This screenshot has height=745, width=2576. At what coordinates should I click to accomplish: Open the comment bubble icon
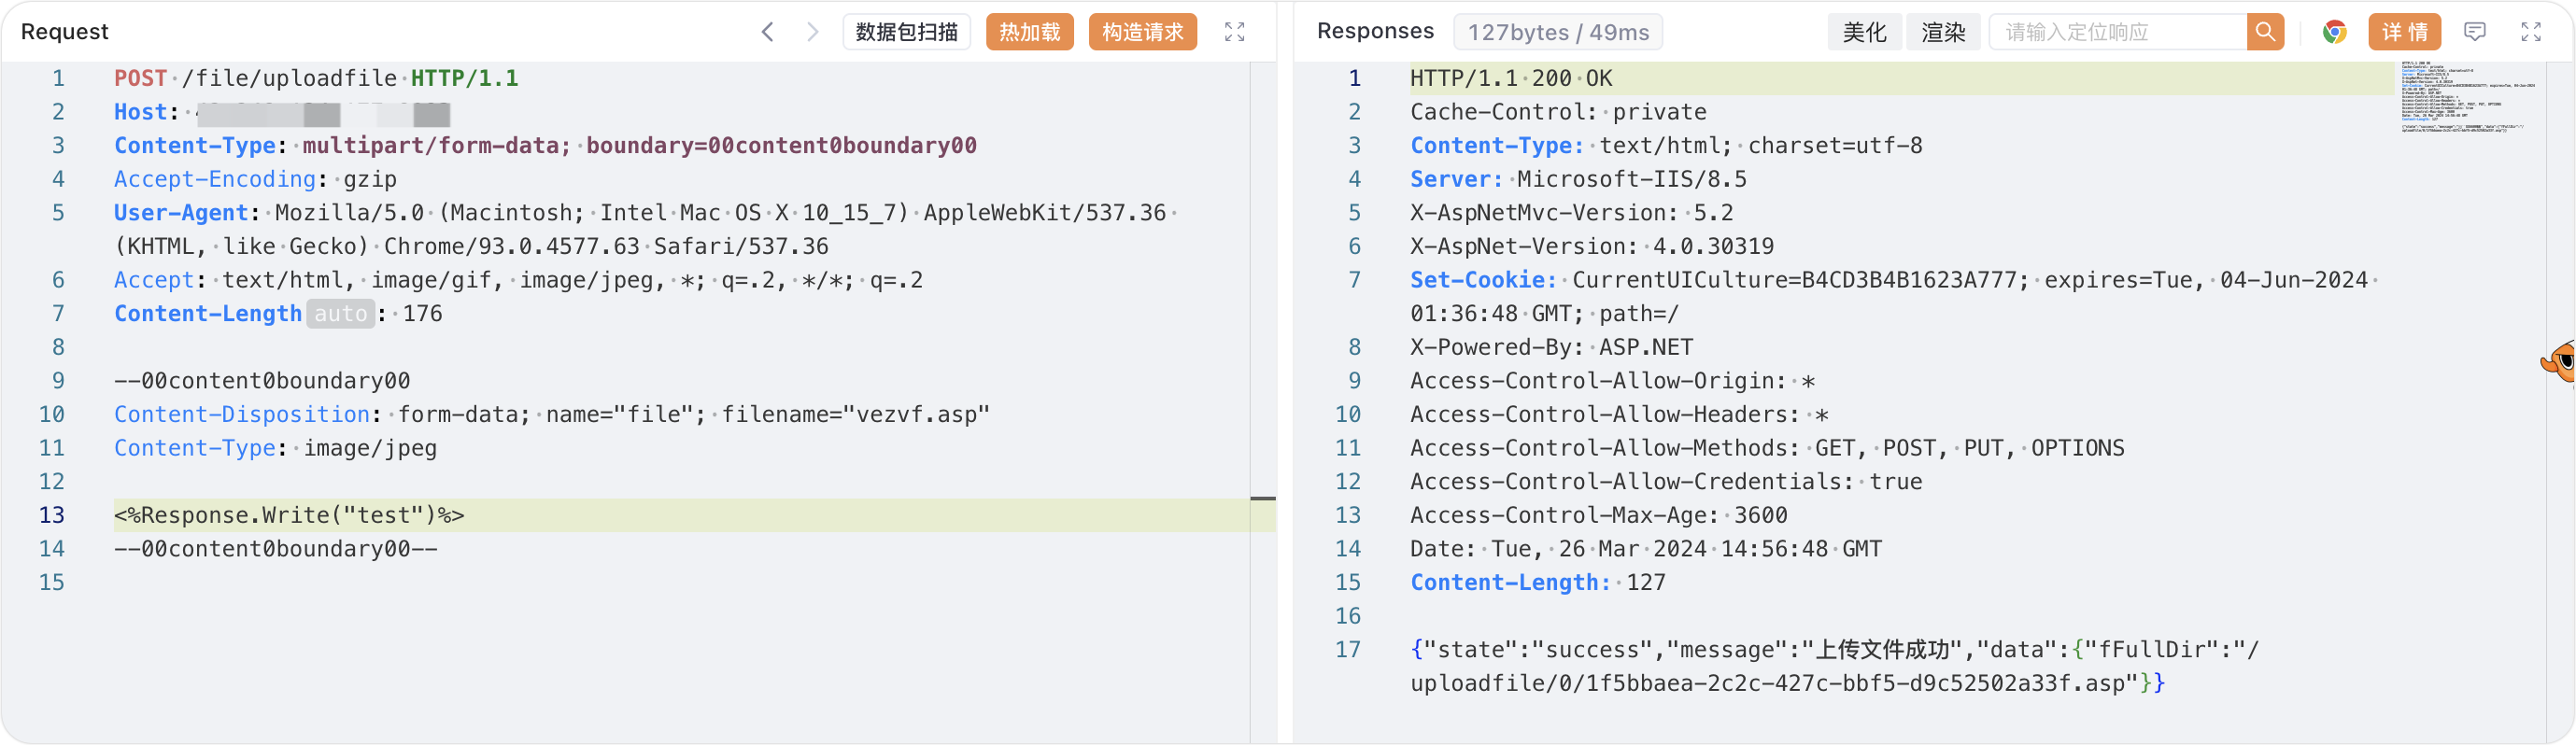[2474, 32]
